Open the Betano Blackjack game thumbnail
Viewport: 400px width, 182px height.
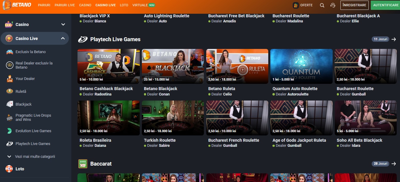(173, 66)
